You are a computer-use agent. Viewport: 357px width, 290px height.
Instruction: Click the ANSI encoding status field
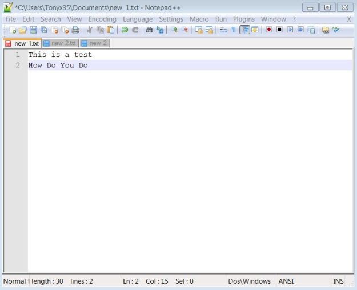pyautogui.click(x=286, y=281)
